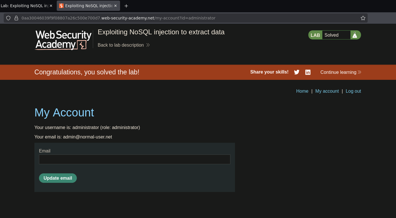Screen dimensions: 396x218
Task: Click the 'Share your skills!' text
Action: (269, 72)
